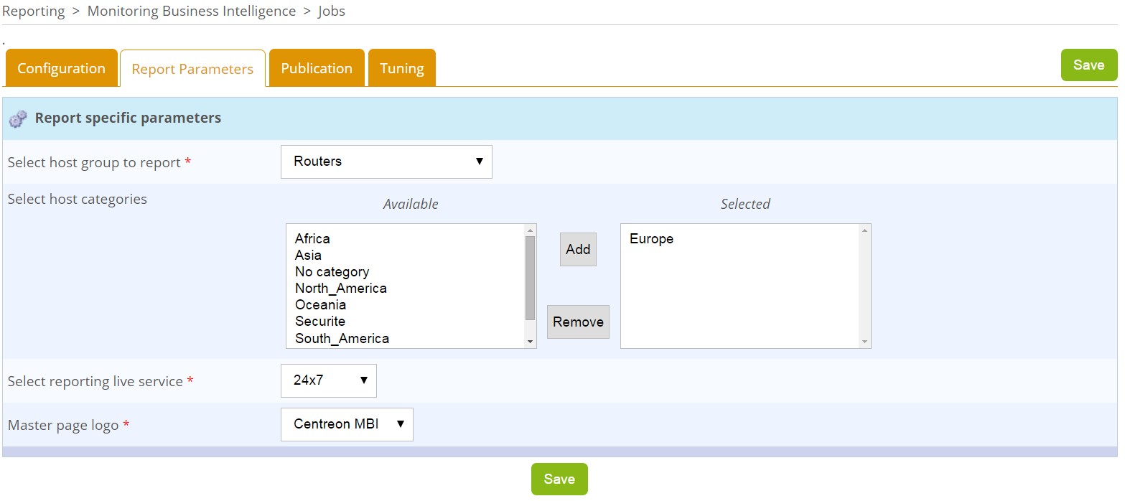Open the Tuning tab
Screen dimensions: 1125x501
pos(401,68)
